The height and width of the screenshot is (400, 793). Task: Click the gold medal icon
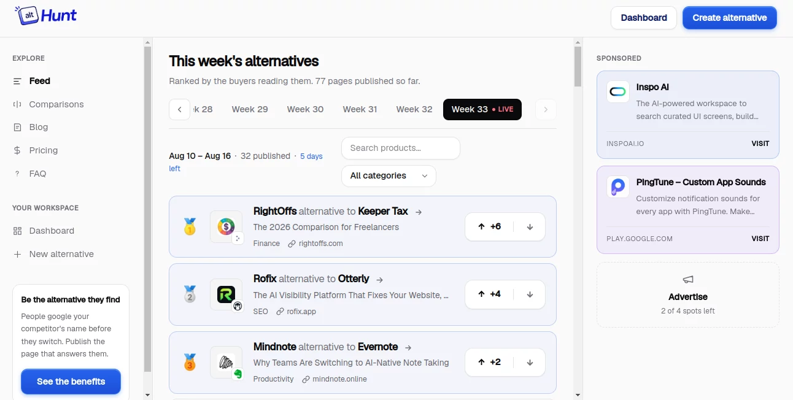190,227
